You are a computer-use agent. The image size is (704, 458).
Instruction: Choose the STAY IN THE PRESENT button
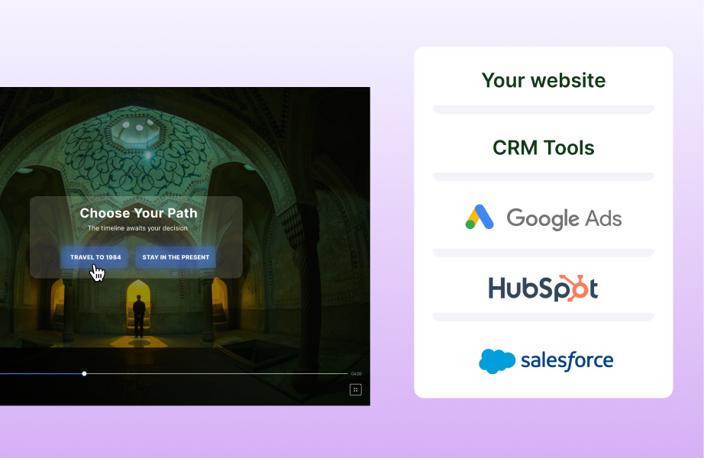(x=176, y=257)
